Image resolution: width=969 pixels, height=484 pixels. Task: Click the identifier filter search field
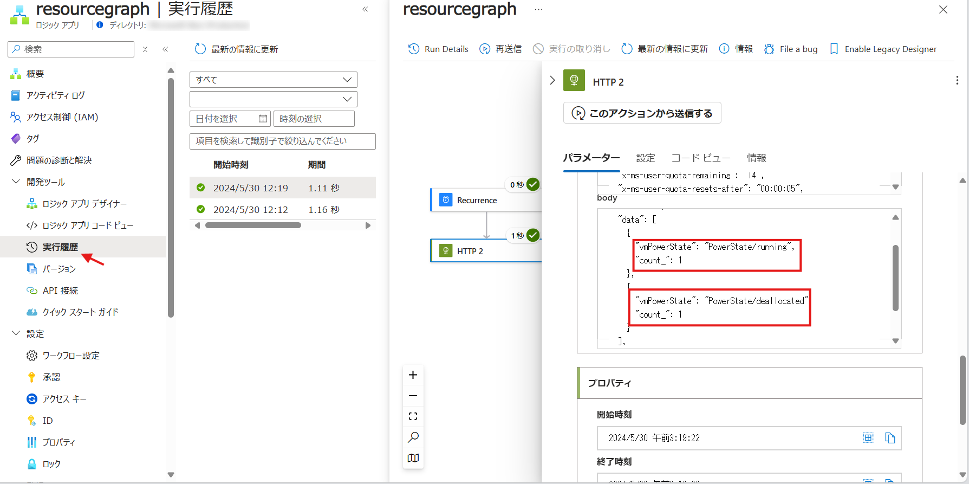pos(283,141)
